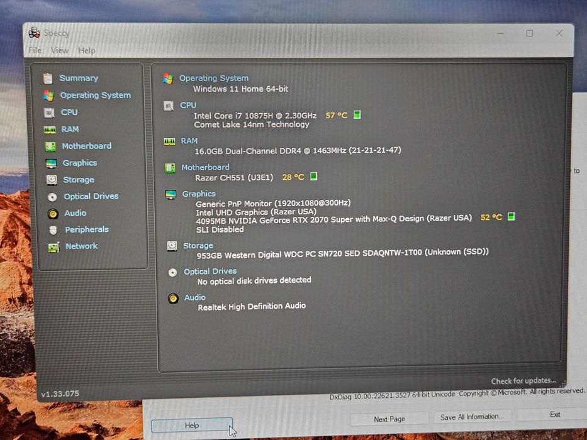Click the RAM stick icon in sidebar

click(x=50, y=130)
